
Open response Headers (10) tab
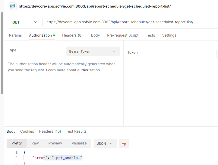50,131
